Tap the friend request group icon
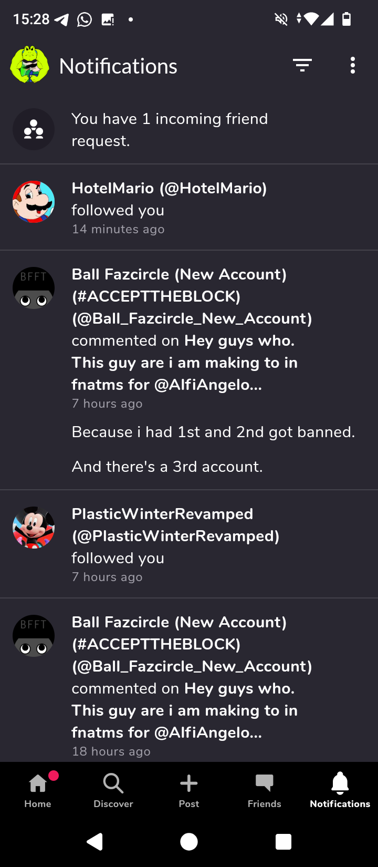 [x=34, y=129]
